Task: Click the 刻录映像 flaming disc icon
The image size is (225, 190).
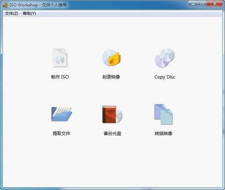Action: [112, 58]
